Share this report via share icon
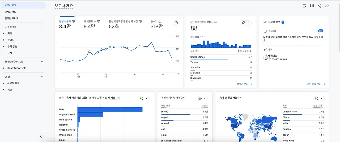Screen dimensions: 340x142 point(319,6)
